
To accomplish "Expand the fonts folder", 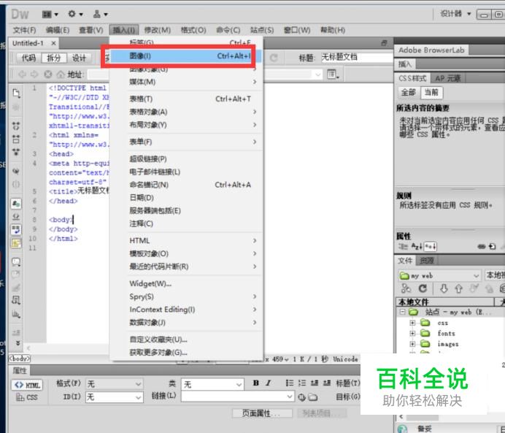I will pos(412,333).
